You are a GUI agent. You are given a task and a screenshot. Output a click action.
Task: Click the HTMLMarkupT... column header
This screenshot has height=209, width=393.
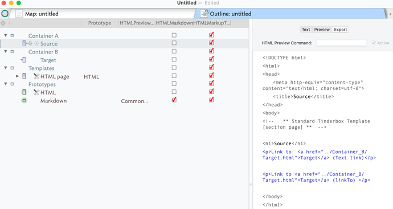point(211,23)
